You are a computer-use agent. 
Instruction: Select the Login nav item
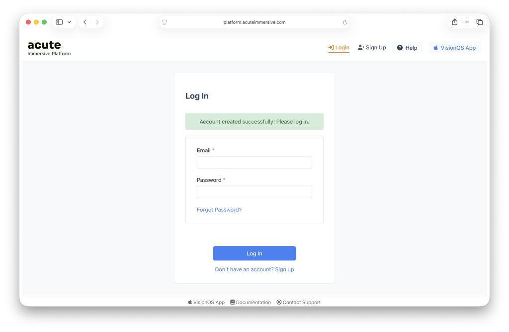[x=339, y=48]
